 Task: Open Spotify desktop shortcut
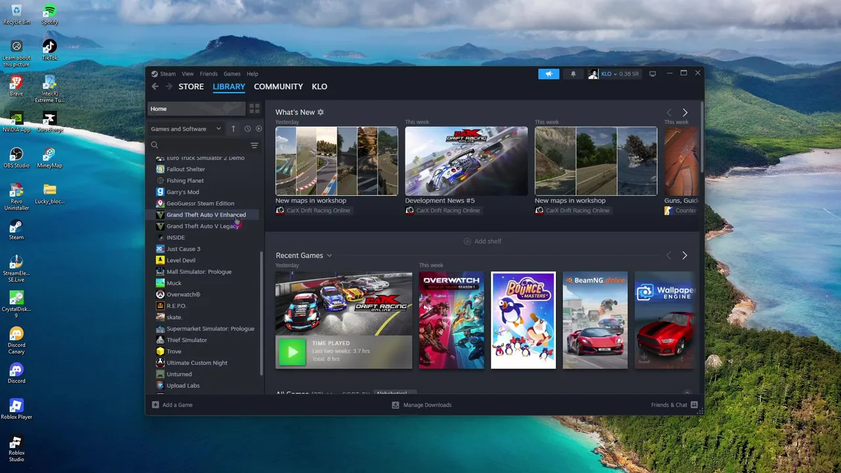[49, 14]
